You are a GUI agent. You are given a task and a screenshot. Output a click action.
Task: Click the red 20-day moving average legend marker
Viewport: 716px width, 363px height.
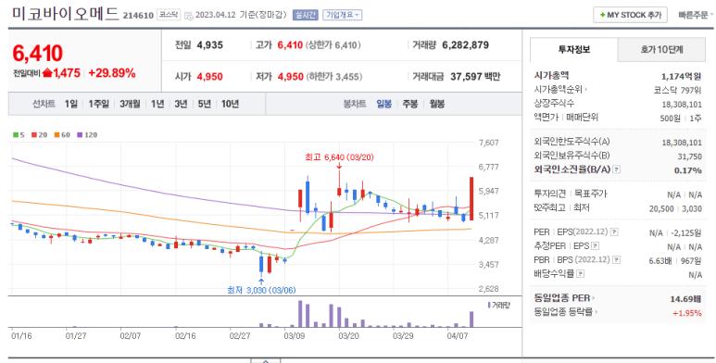coord(33,134)
